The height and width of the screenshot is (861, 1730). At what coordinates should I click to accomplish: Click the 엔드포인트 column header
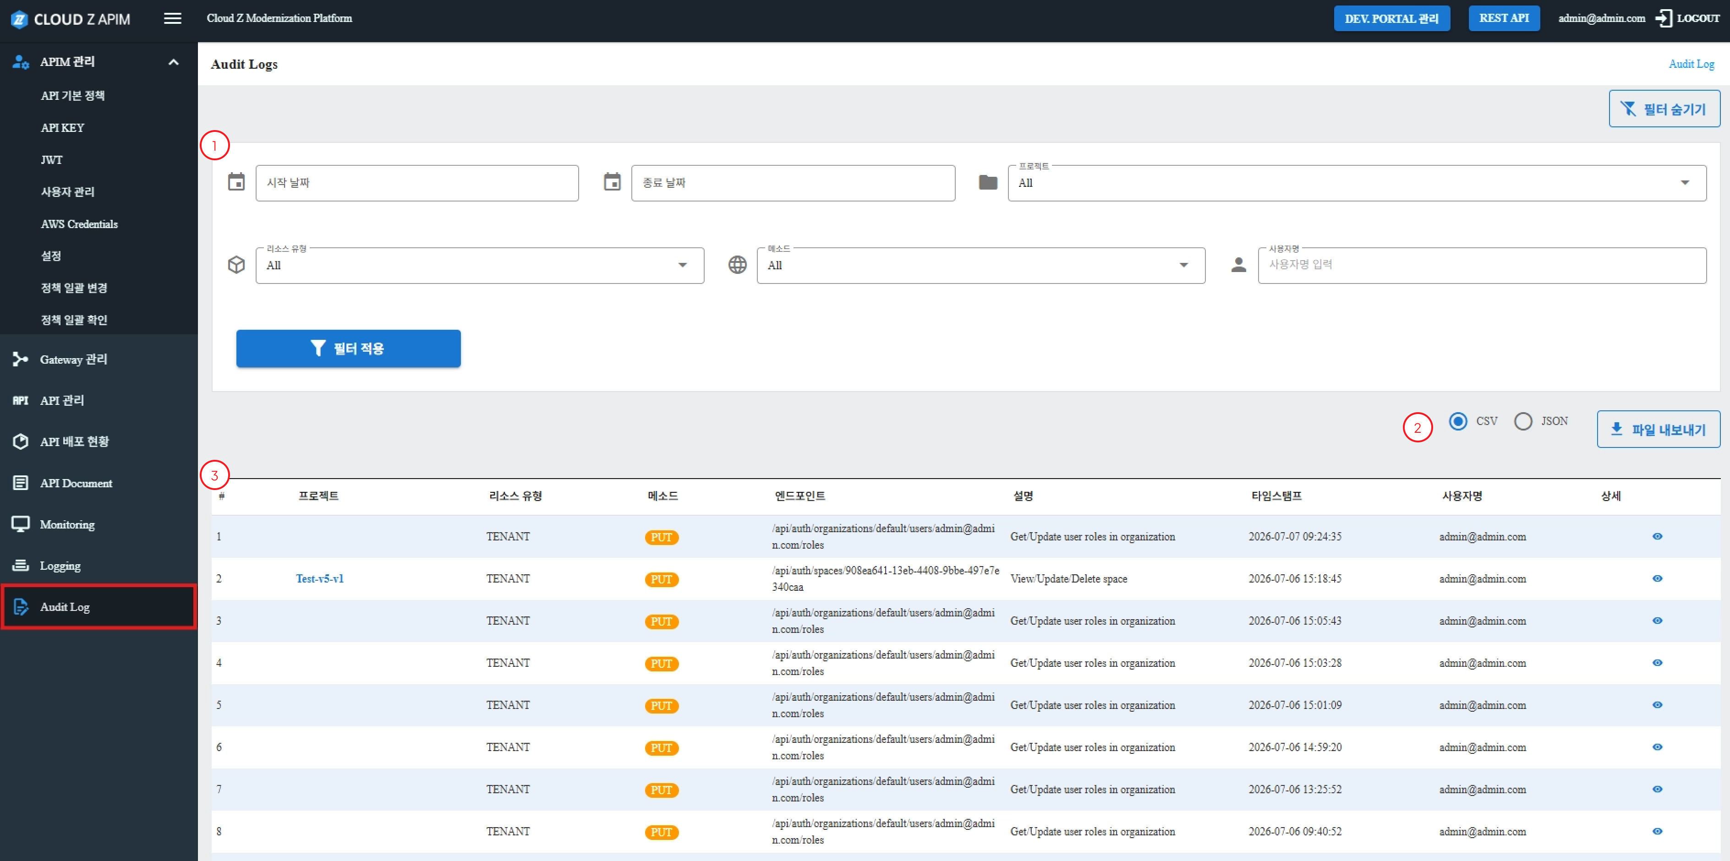(x=799, y=496)
